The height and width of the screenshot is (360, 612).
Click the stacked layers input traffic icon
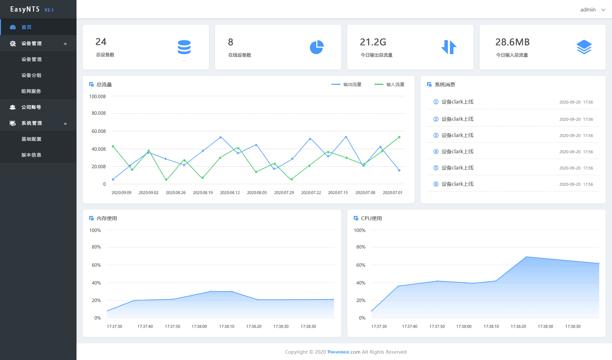pos(584,47)
